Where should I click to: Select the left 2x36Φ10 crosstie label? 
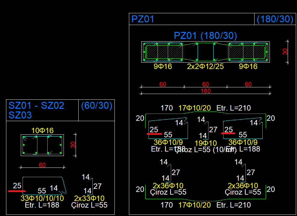coord(168,186)
